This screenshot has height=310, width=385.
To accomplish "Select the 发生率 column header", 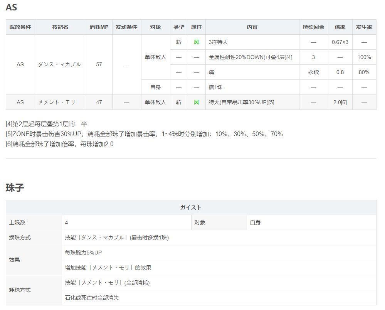I will coord(364,27).
